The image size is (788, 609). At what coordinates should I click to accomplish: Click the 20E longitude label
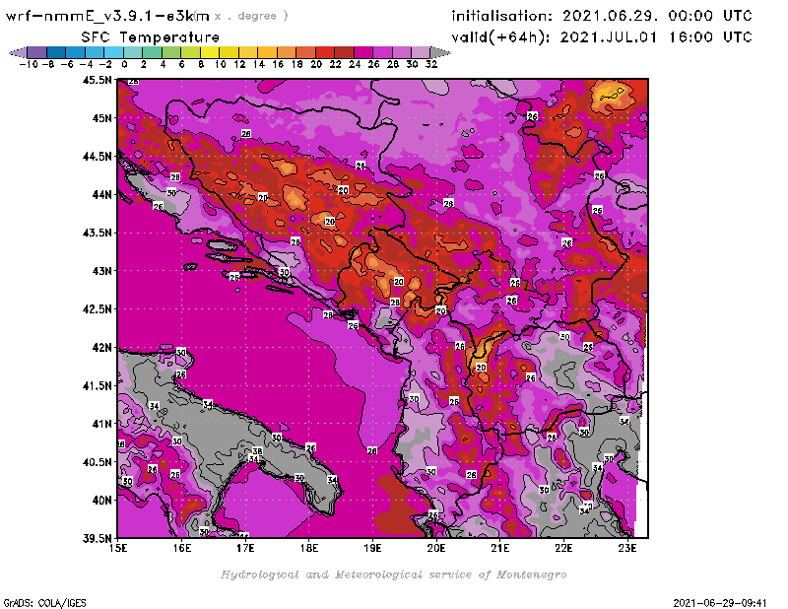(436, 548)
